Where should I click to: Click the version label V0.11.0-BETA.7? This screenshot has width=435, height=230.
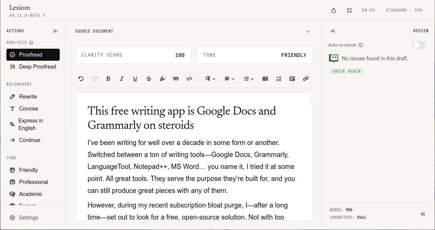(27, 16)
